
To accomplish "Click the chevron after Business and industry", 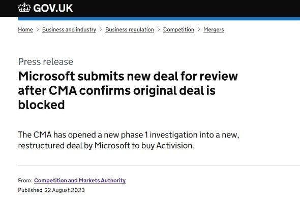I will coord(101,29).
